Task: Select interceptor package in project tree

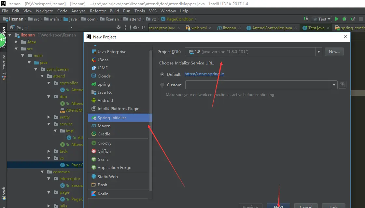Action: [x=70, y=179]
